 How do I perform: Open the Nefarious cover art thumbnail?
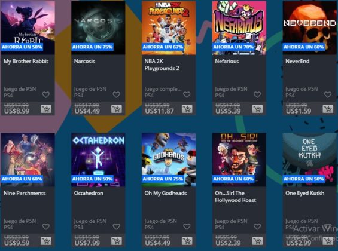(239, 27)
